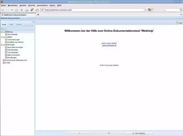Collapse the Installation tree node
This screenshot has height=136, width=183.
pyautogui.click(x=2, y=37)
